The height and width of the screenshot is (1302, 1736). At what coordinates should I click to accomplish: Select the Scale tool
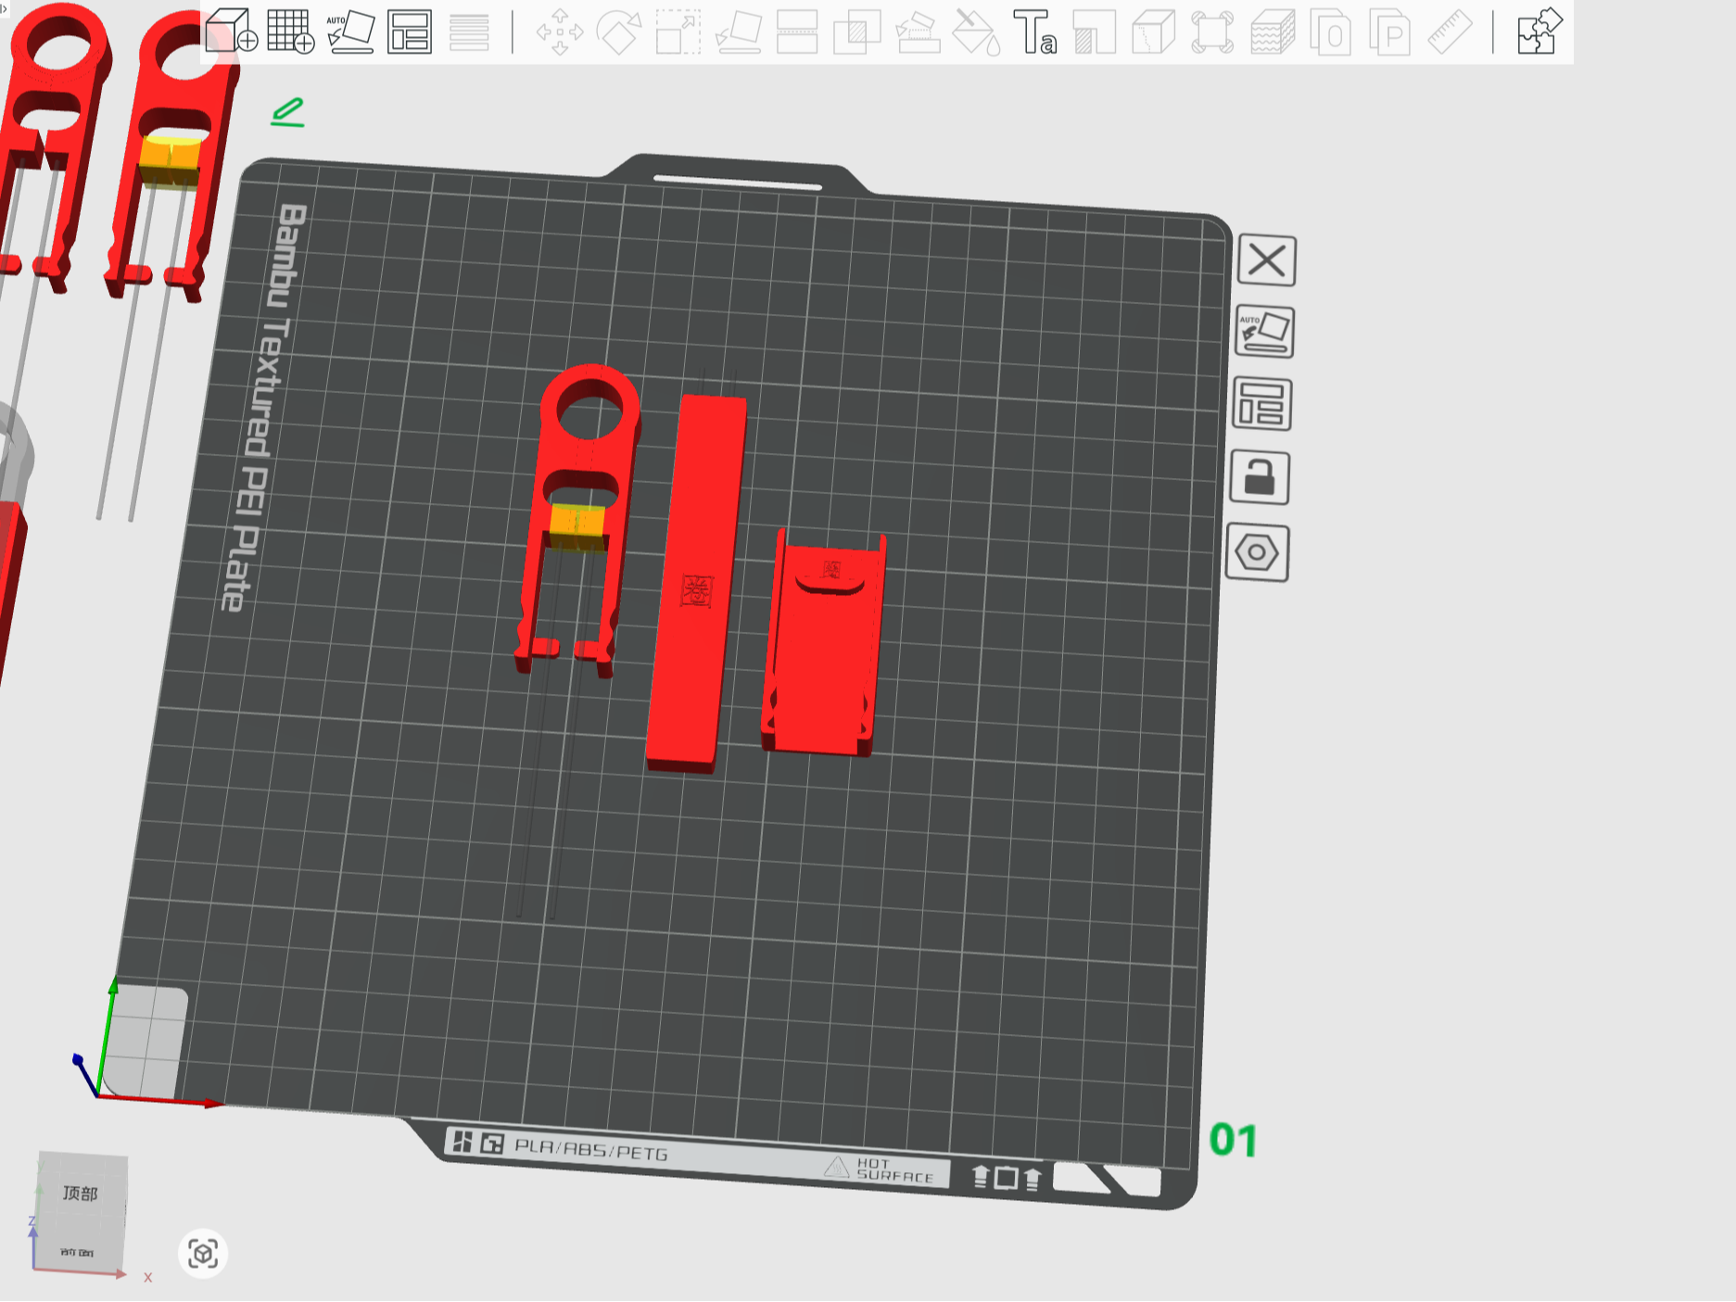(678, 32)
